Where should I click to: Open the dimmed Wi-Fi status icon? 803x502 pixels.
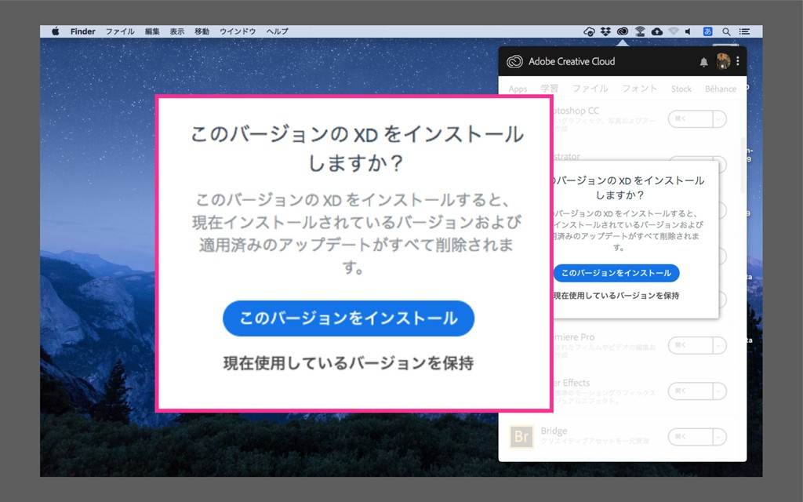674,31
